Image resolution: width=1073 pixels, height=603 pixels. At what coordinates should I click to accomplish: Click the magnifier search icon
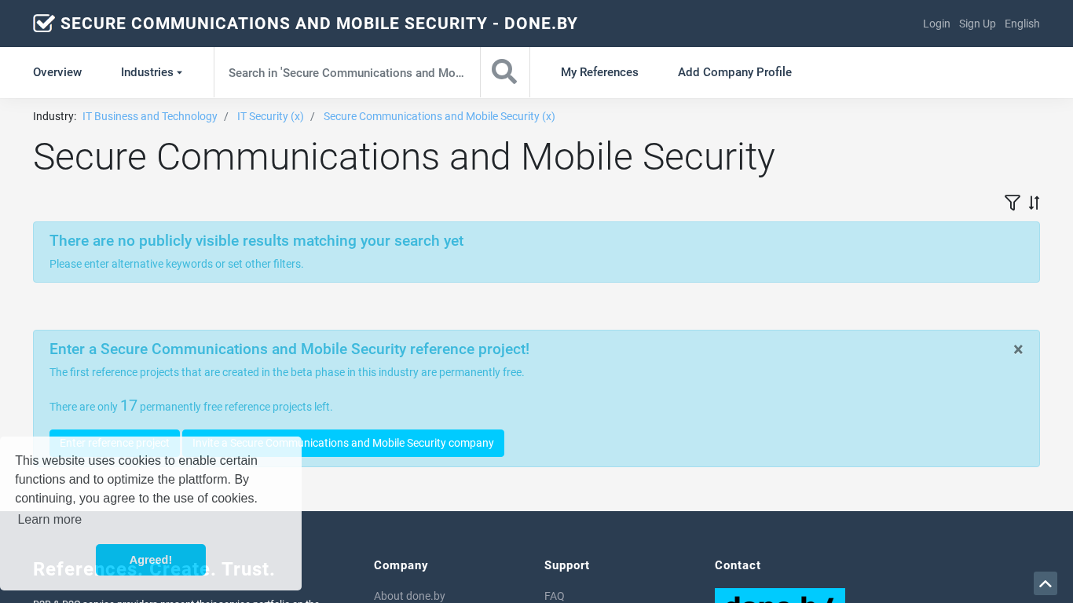tap(504, 72)
